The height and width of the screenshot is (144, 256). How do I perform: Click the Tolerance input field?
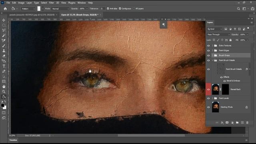tap(102, 9)
